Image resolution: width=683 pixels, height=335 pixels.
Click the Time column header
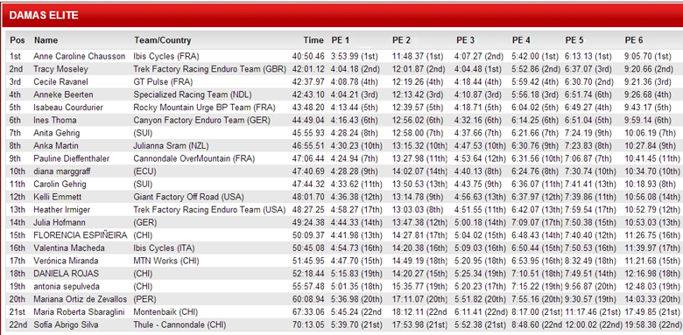coord(313,40)
